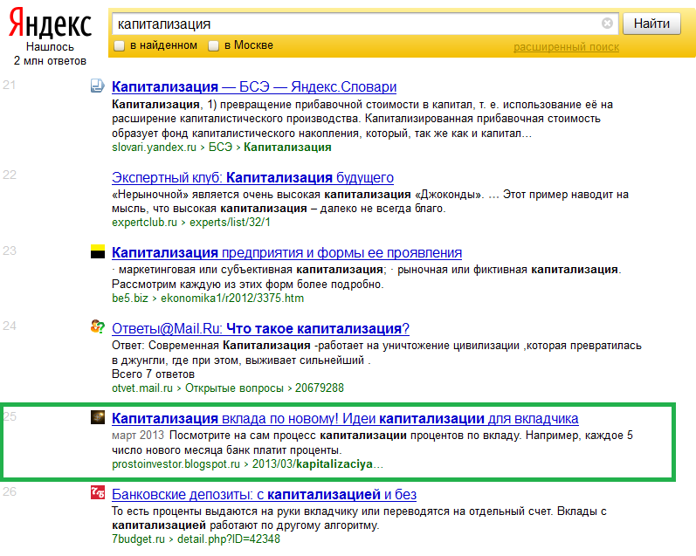Click the prostoinvestor blog favicon
Image resolution: width=696 pixels, height=556 pixels.
click(x=97, y=417)
